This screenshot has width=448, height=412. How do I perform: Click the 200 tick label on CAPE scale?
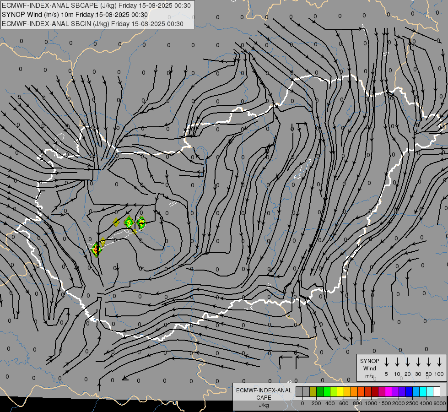pyautogui.click(x=316, y=403)
